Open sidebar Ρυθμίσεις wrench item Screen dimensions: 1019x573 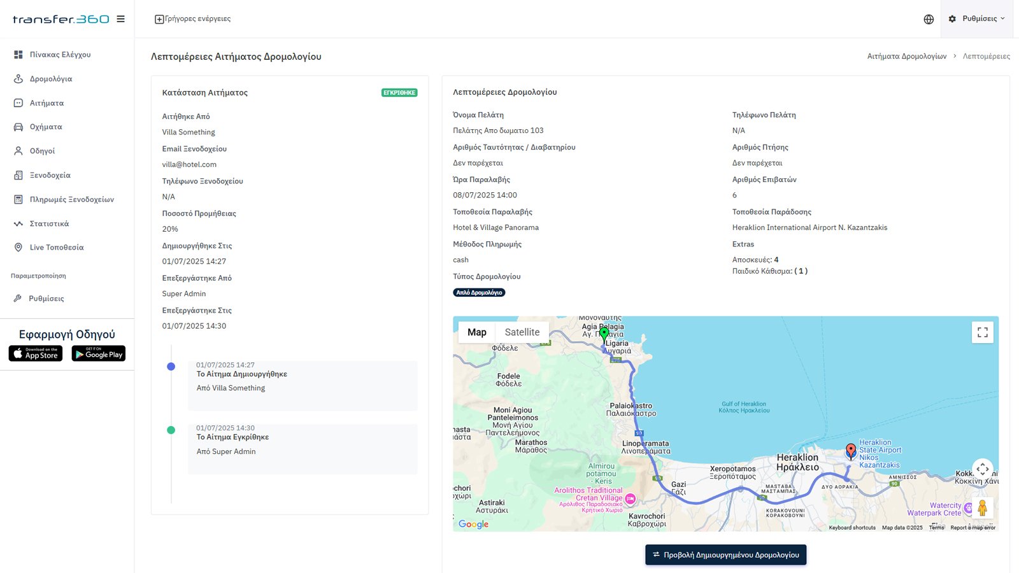coord(46,299)
